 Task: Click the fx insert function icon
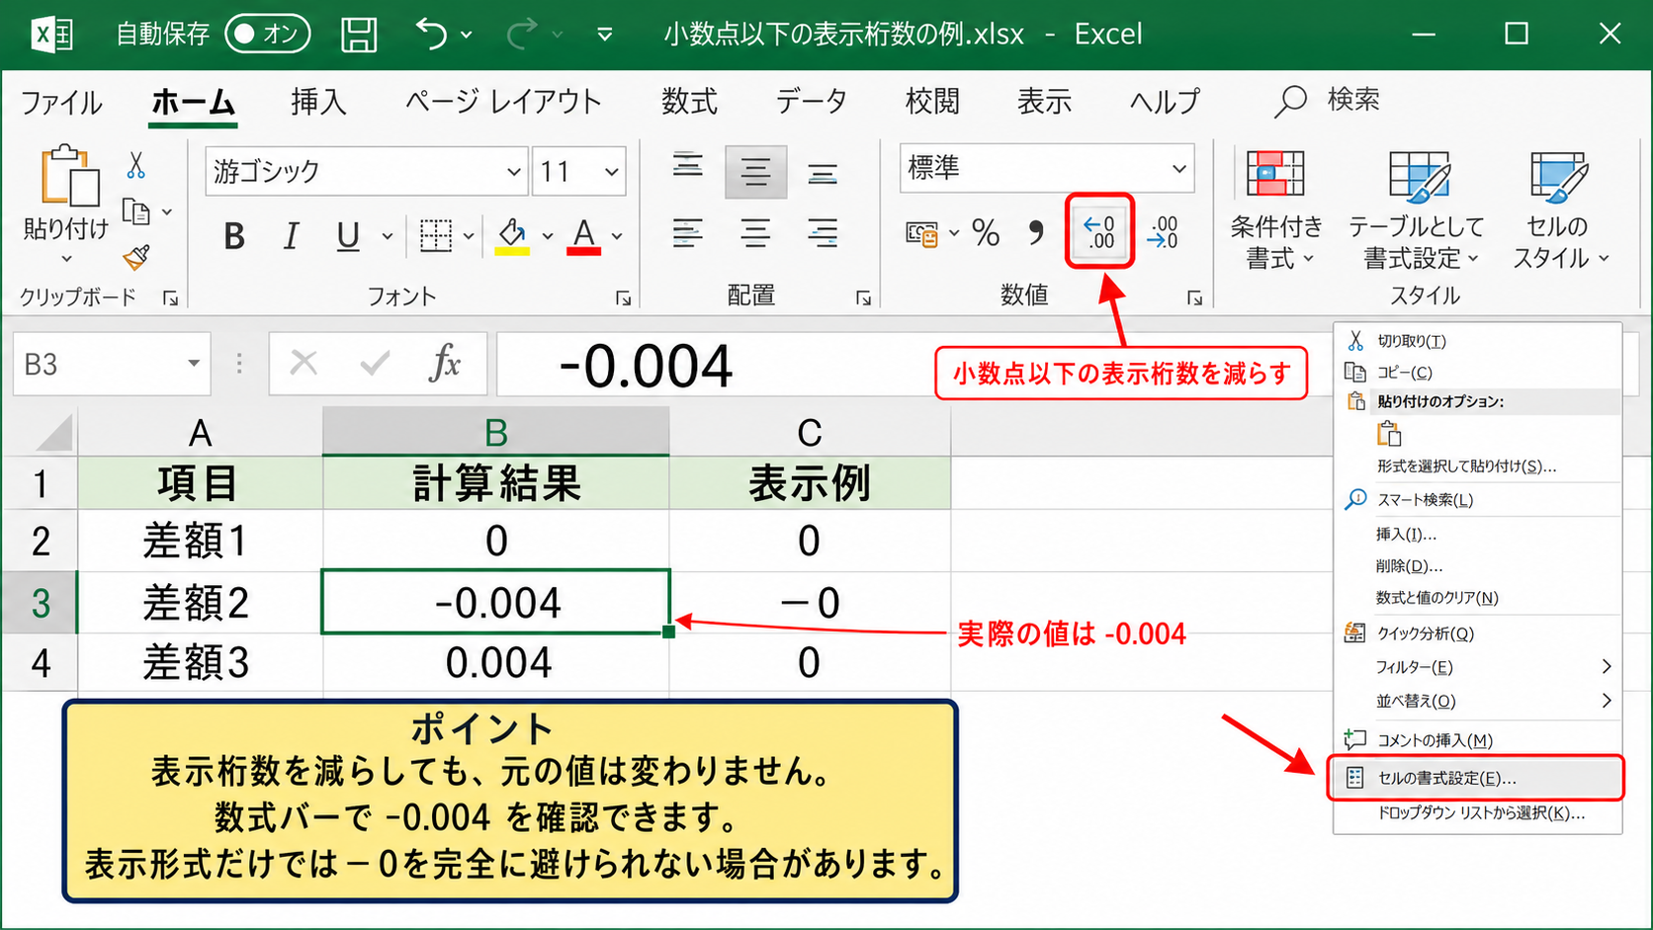click(445, 365)
